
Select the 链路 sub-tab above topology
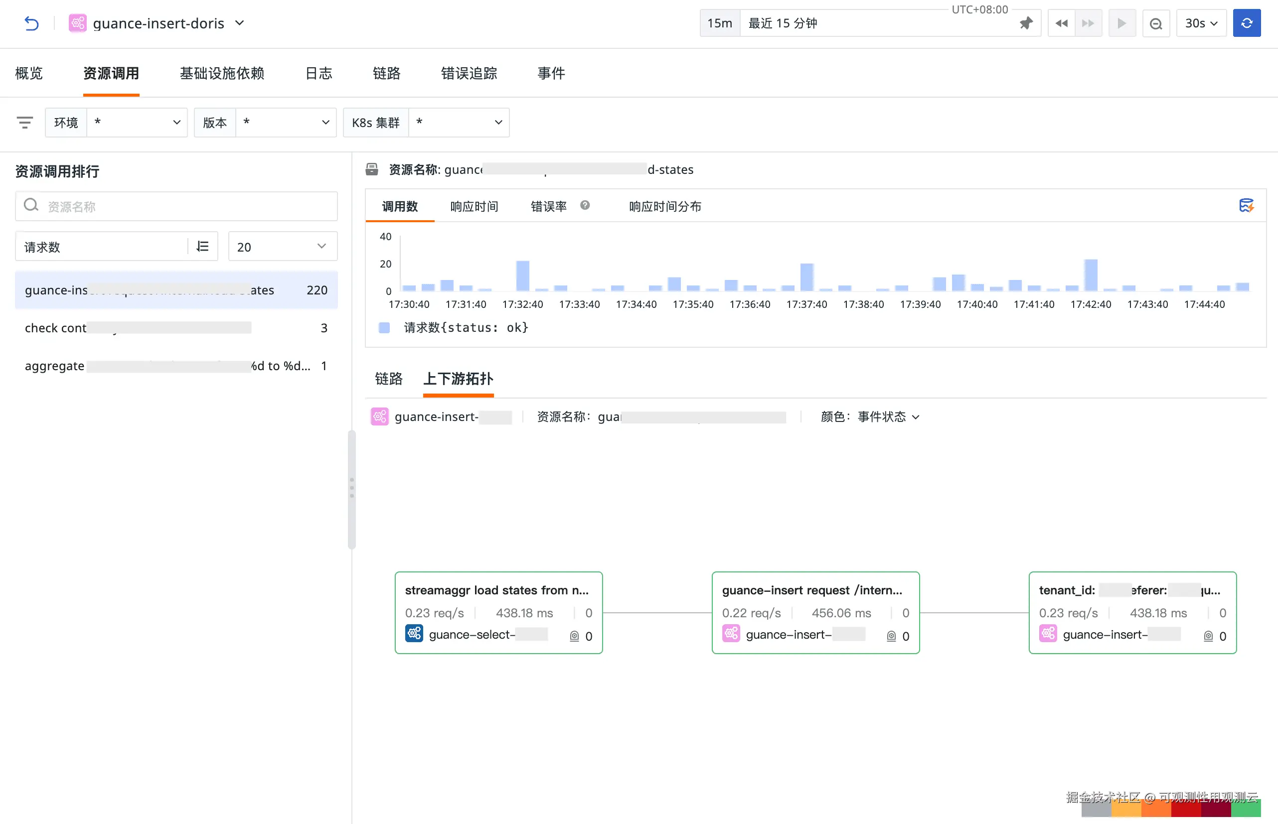coord(389,379)
